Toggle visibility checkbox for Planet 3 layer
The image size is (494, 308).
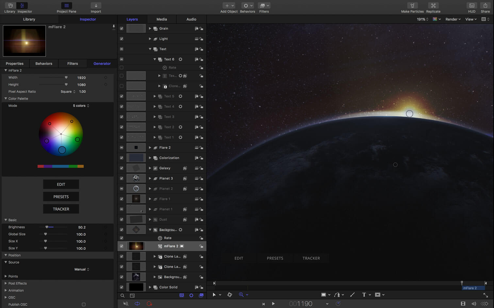(x=122, y=178)
